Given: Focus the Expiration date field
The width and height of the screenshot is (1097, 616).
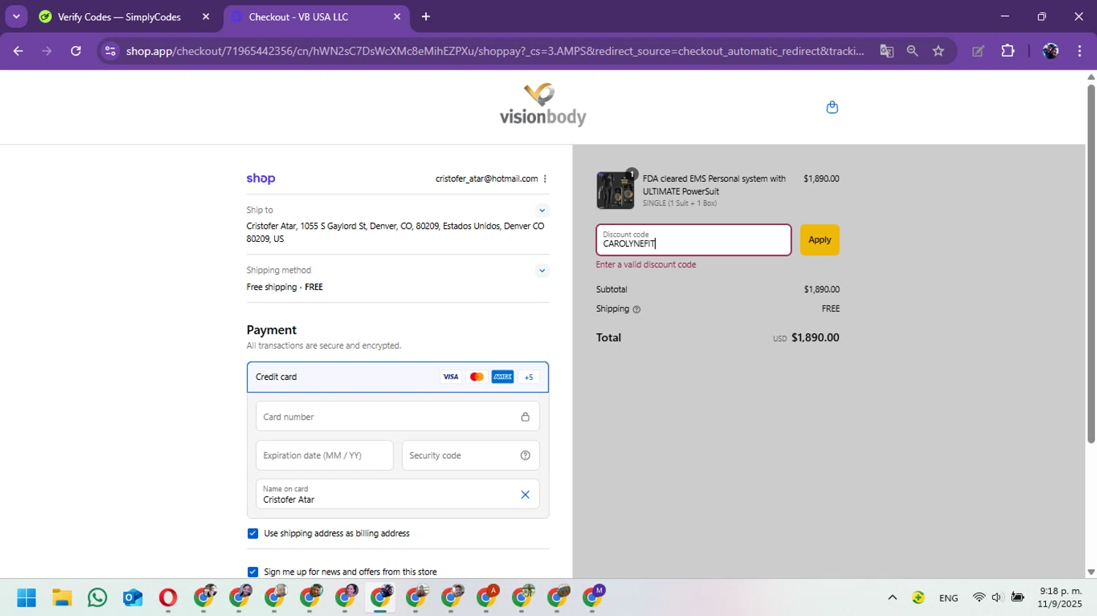Looking at the screenshot, I should [x=325, y=455].
